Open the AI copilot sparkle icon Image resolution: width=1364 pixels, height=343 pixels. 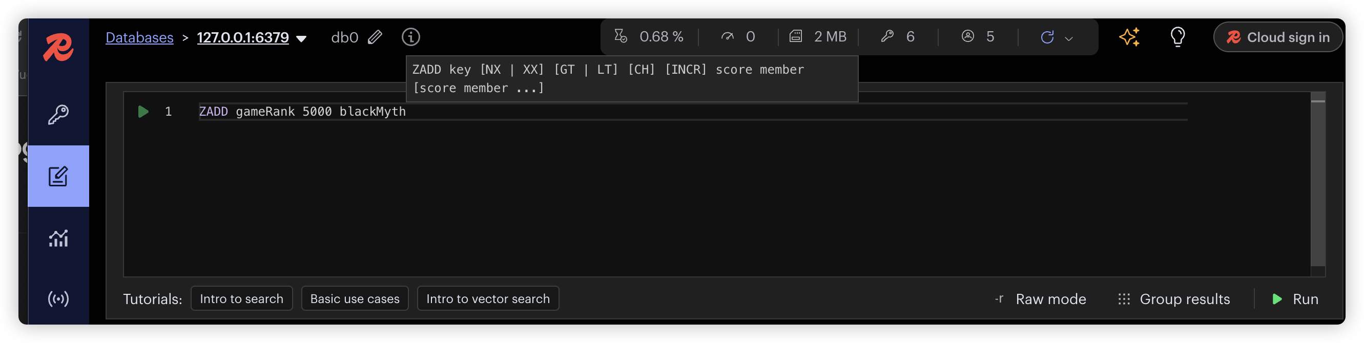pyautogui.click(x=1129, y=37)
